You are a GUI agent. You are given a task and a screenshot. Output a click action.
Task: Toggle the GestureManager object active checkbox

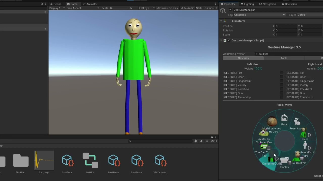230,10
